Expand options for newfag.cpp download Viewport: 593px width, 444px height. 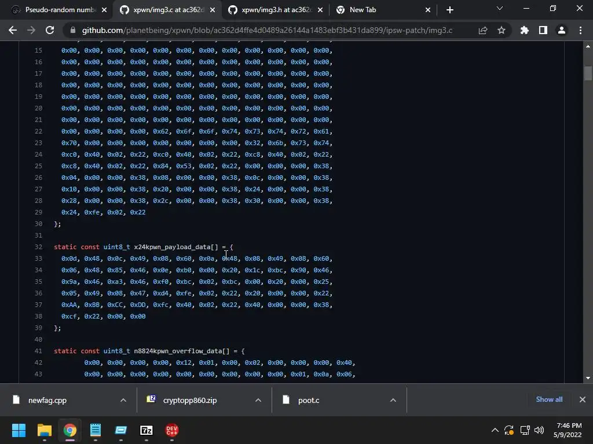pyautogui.click(x=123, y=400)
